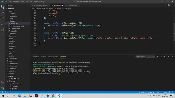Switch to Visual Studio Code taskbar icon
The image size is (175, 98).
[x=59, y=96]
